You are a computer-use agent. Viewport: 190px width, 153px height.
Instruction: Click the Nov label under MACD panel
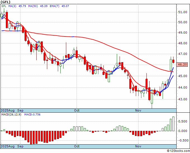pyautogui.click(x=138, y=146)
